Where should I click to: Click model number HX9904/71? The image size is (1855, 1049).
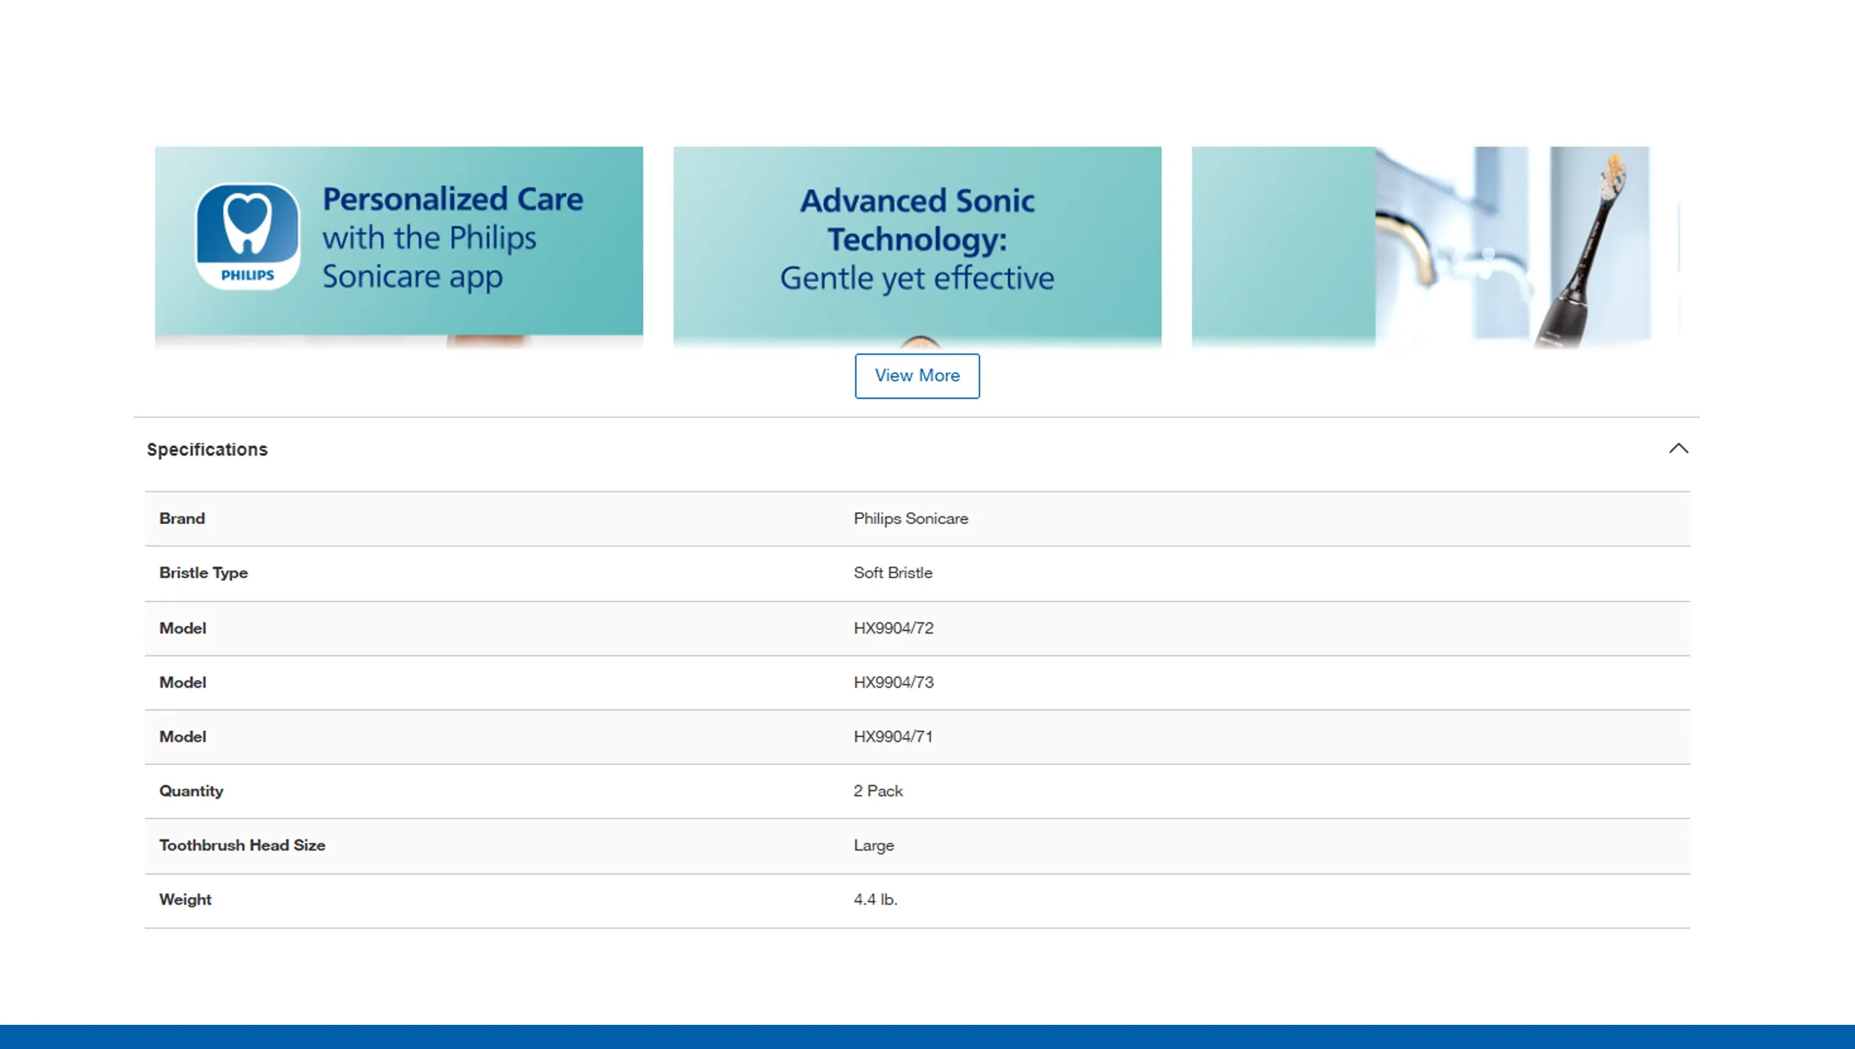893,736
